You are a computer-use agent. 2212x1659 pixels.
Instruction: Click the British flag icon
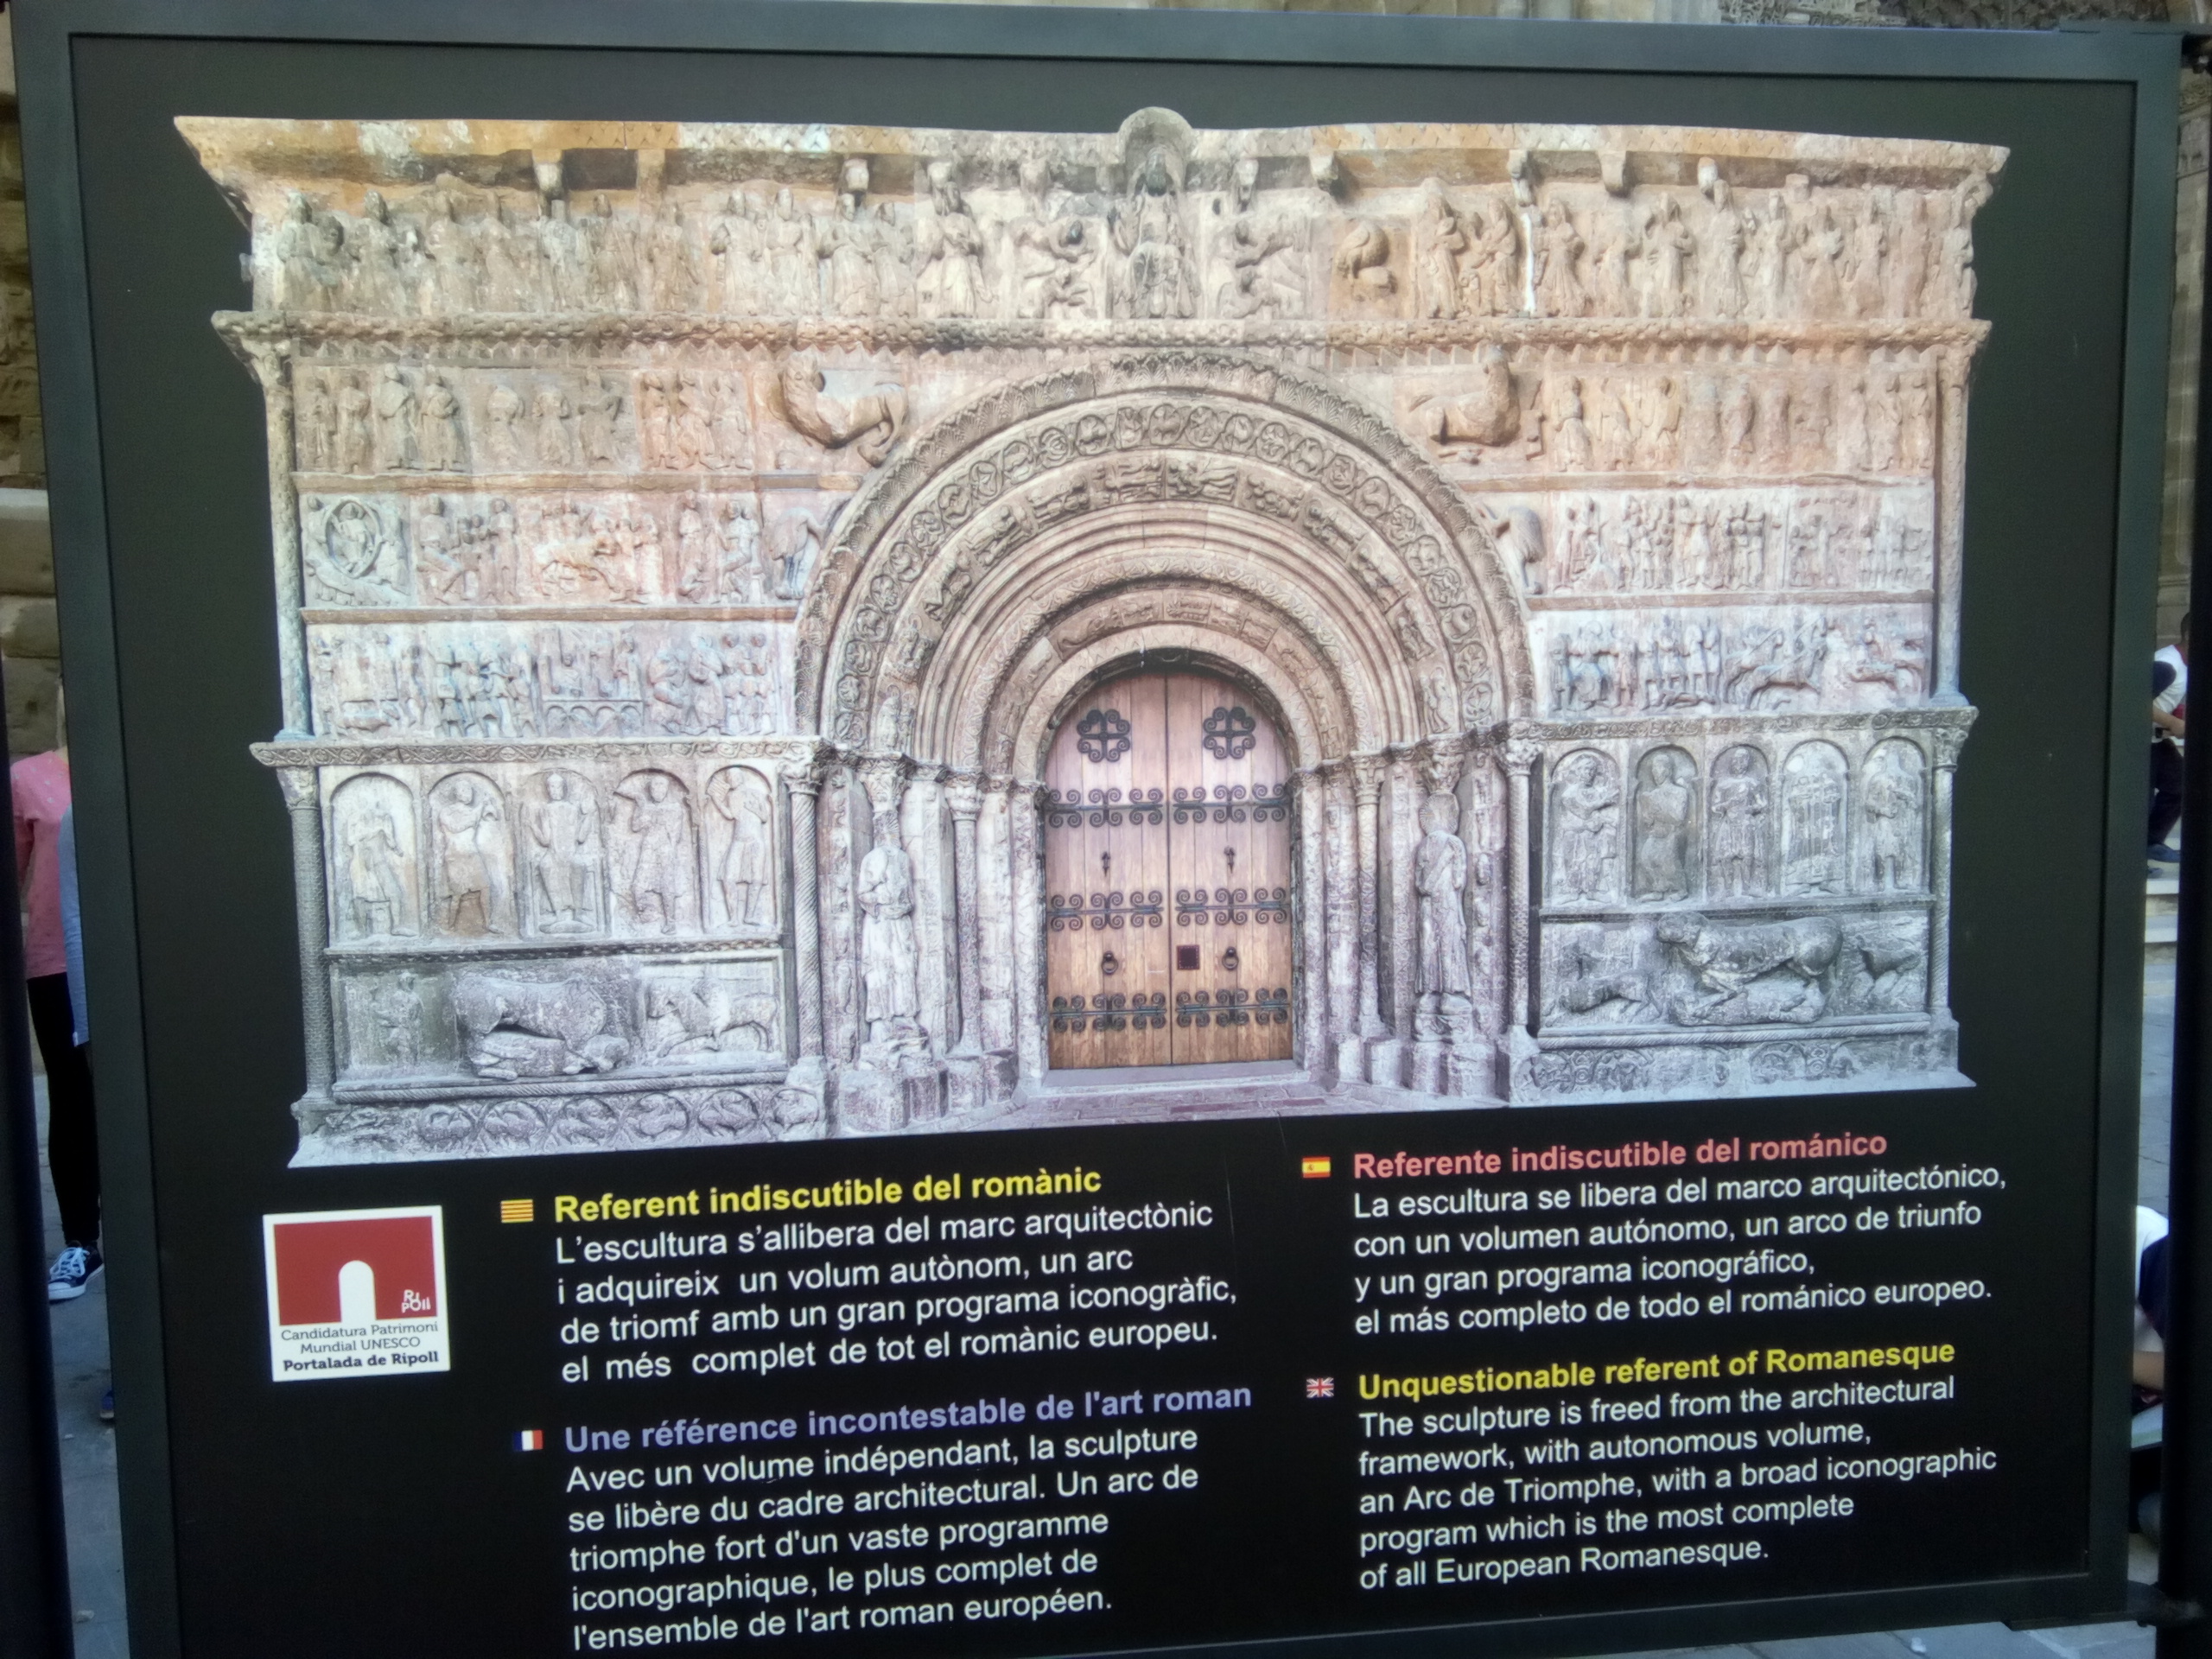pyautogui.click(x=1320, y=1388)
